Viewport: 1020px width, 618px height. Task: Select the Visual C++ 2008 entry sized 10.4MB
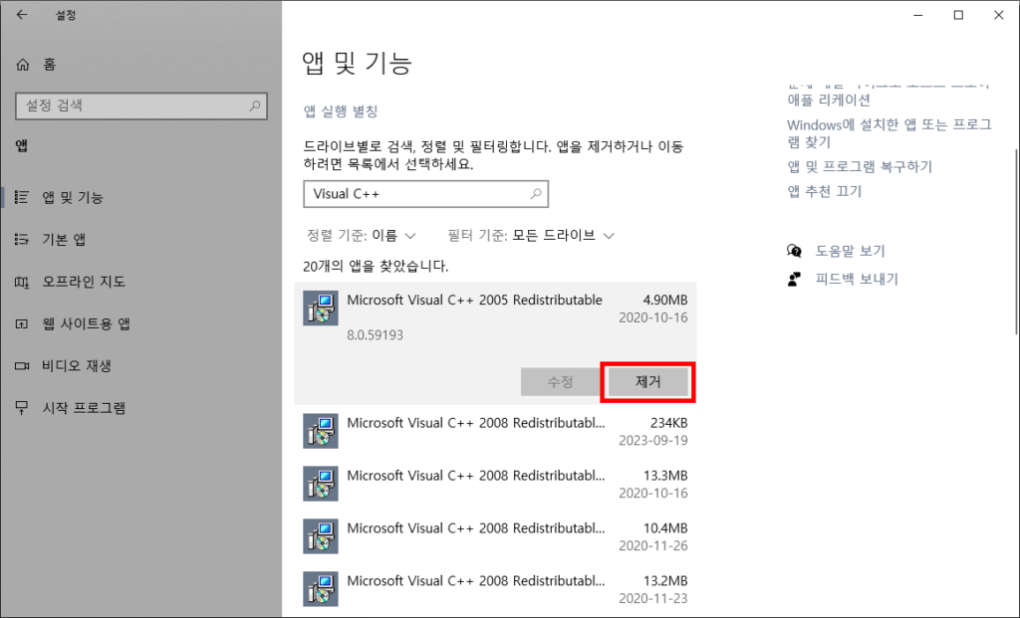[x=495, y=536]
